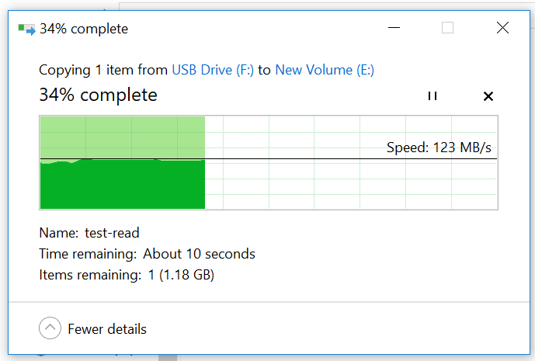535x361 pixels.
Task: Open the USB Drive (F:) source link
Action: [213, 70]
